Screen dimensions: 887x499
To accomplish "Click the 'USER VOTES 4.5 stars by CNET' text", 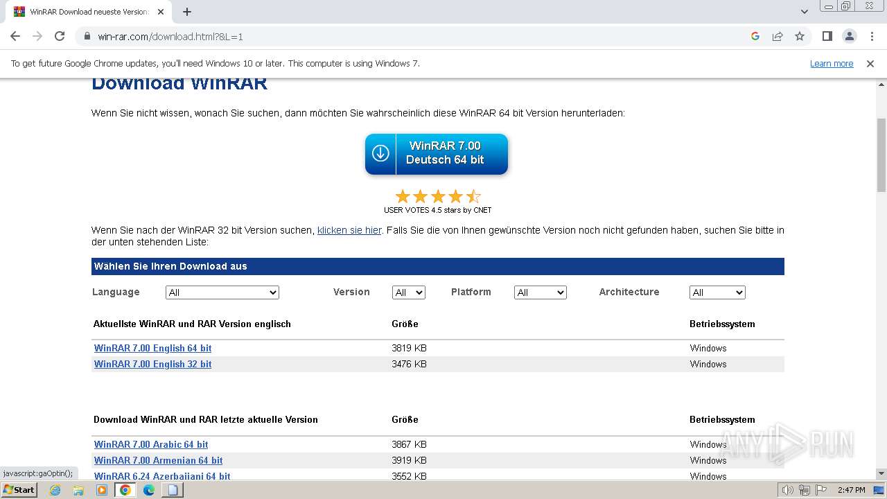I will point(438,210).
